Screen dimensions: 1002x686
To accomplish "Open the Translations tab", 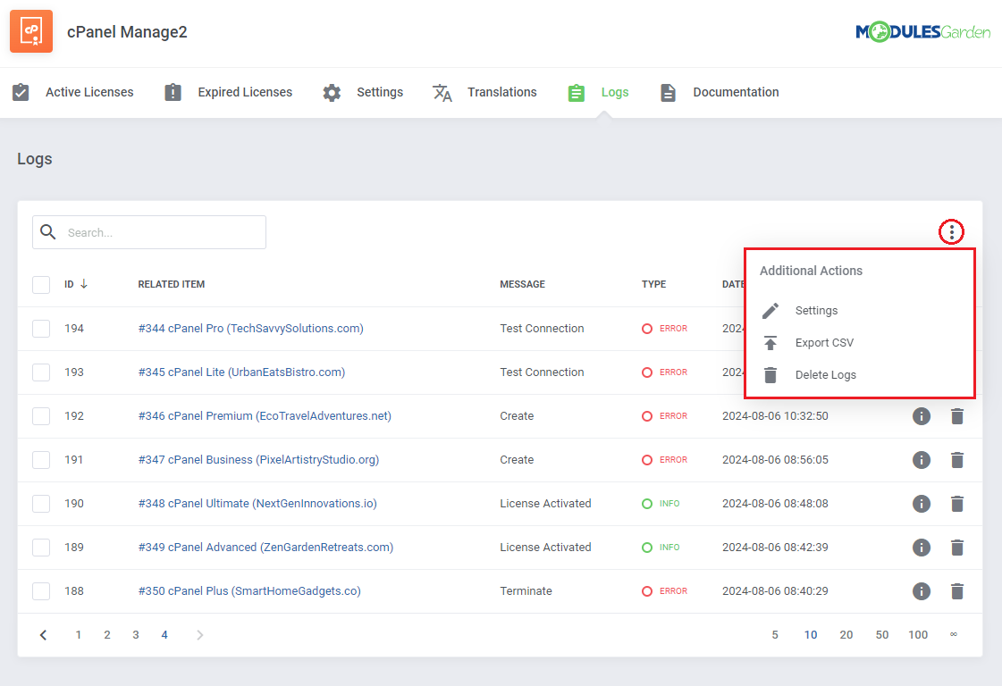I will (485, 93).
